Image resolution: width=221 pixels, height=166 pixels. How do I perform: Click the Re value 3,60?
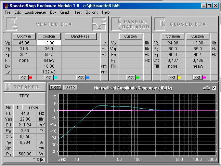(x=25, y=131)
